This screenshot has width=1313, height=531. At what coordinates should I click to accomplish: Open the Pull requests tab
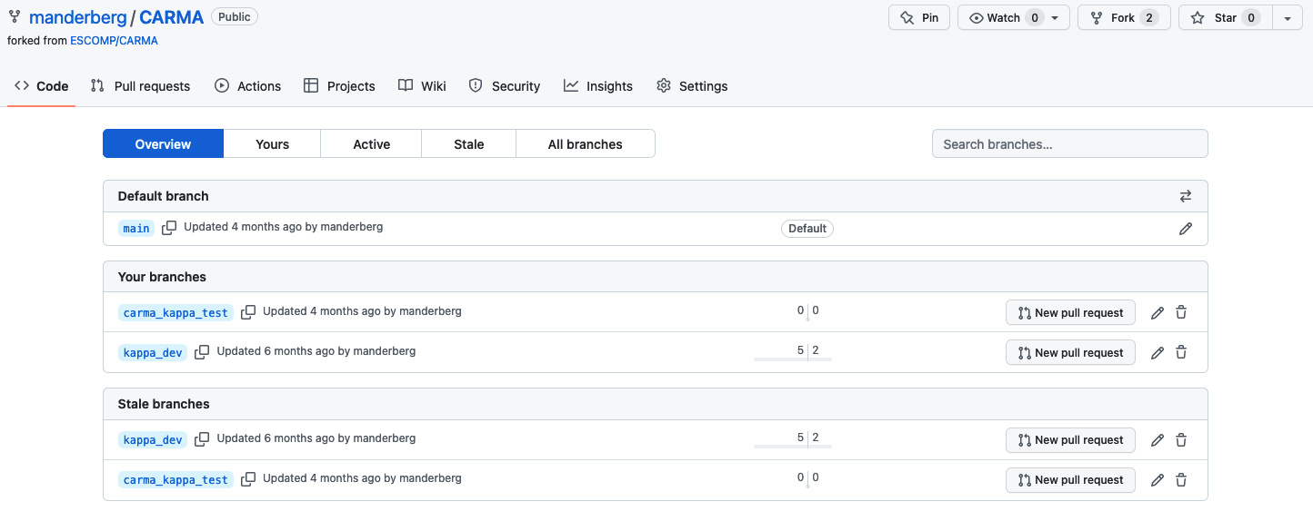click(141, 86)
